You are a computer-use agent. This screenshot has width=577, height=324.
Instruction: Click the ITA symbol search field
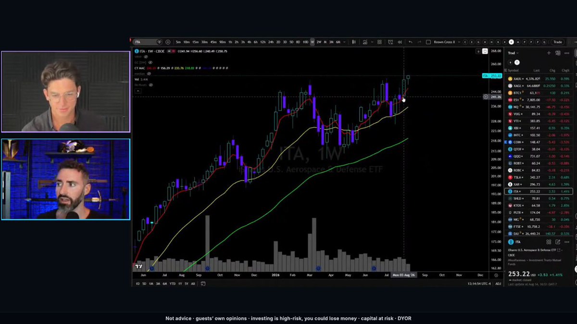pos(147,42)
